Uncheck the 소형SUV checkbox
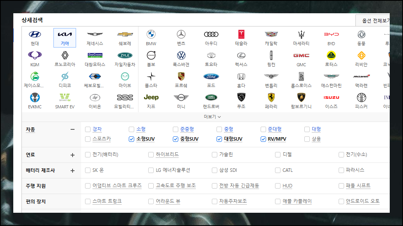The image size is (403, 226). (131, 139)
